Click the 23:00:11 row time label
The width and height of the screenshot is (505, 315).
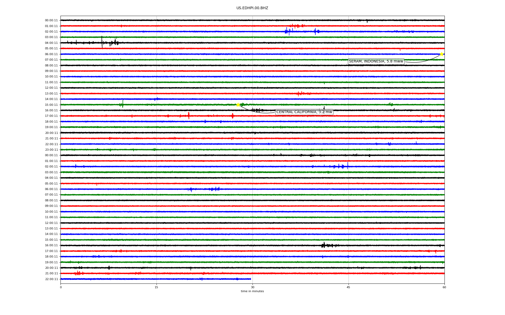tap(51, 150)
